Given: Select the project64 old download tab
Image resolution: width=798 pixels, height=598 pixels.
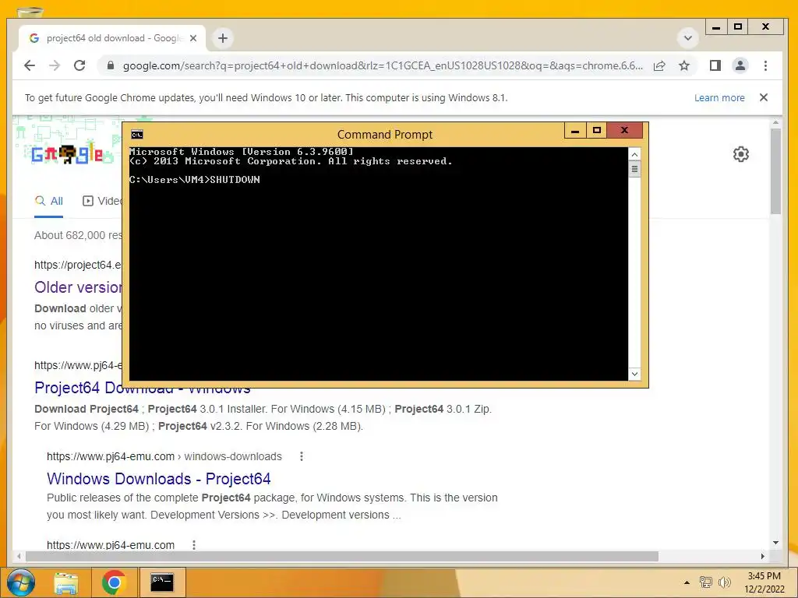Looking at the screenshot, I should pyautogui.click(x=112, y=38).
